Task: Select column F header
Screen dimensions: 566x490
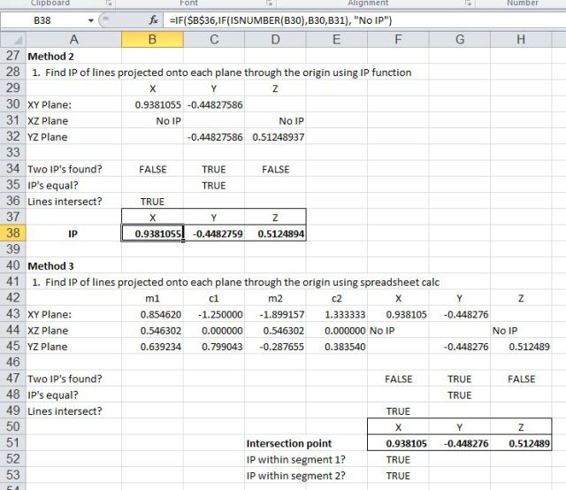Action: point(398,39)
